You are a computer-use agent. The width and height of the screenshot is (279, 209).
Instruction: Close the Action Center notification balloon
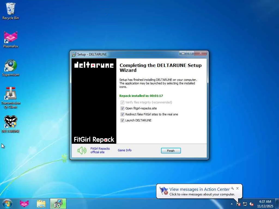pos(237,188)
